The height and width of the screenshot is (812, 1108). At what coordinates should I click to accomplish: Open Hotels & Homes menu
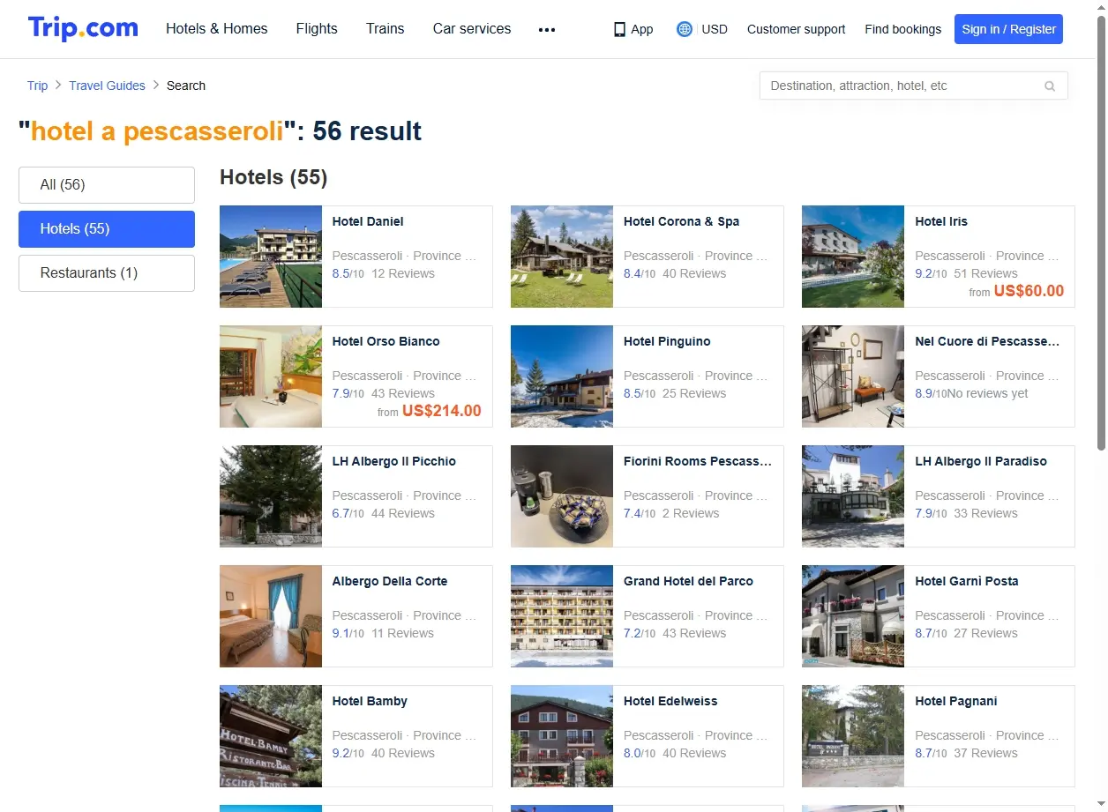point(216,28)
